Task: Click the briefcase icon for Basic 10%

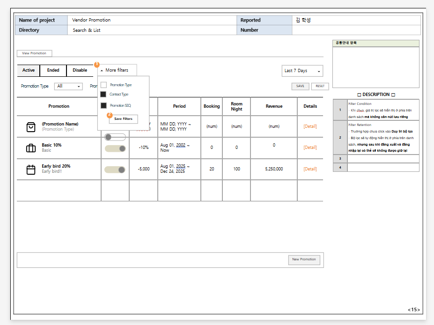Action: (31, 148)
